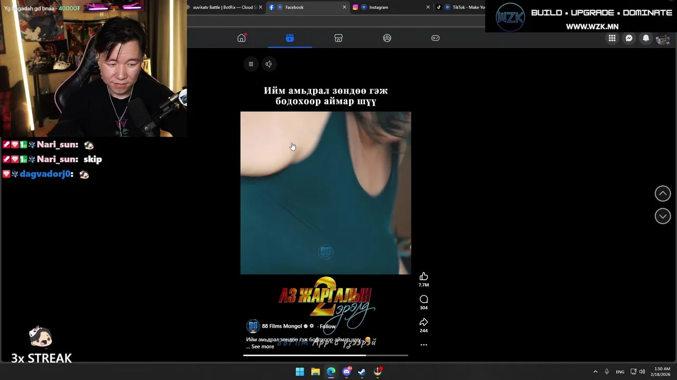
Task: Show hidden system tray icons
Action: tap(595, 372)
